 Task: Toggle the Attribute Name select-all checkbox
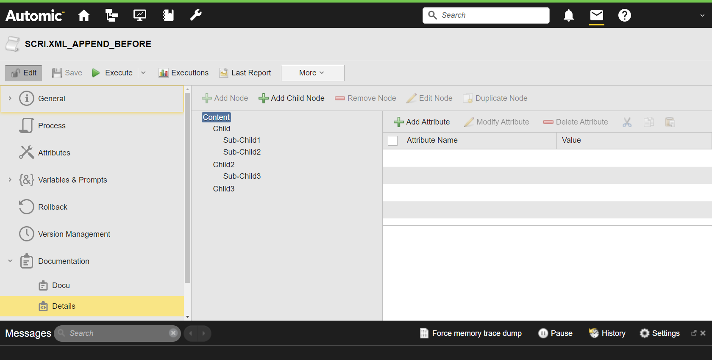pos(393,141)
